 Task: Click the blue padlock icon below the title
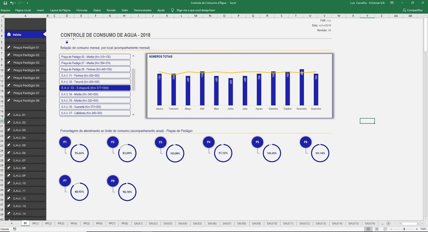(x=67, y=42)
